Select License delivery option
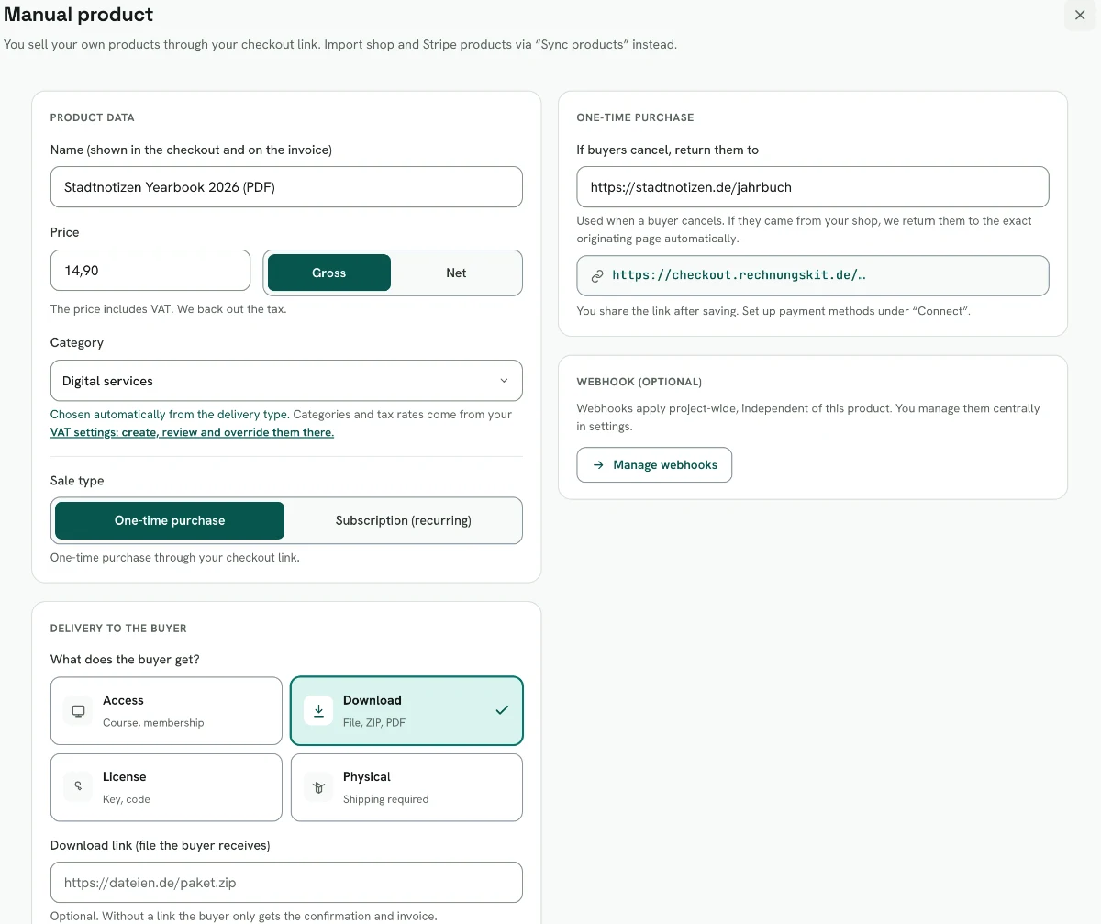The image size is (1101, 924). pos(166,787)
